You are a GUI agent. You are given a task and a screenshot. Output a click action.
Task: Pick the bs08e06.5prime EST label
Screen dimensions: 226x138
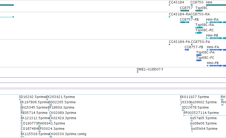point(203,124)
